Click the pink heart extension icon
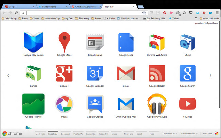 point(171,13)
